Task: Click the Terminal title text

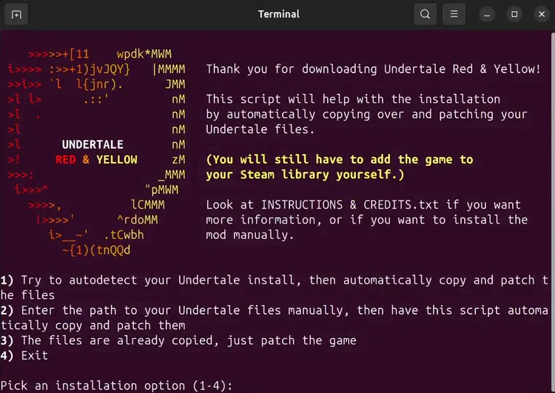Action: [278, 14]
